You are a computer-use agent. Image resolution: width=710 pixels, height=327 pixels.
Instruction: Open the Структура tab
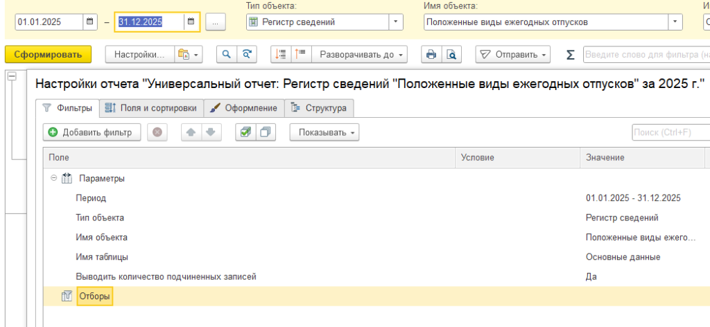319,108
